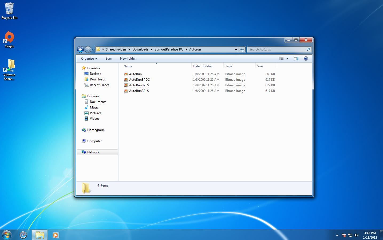
Task: Open the volume speaker icon
Action: (357, 235)
